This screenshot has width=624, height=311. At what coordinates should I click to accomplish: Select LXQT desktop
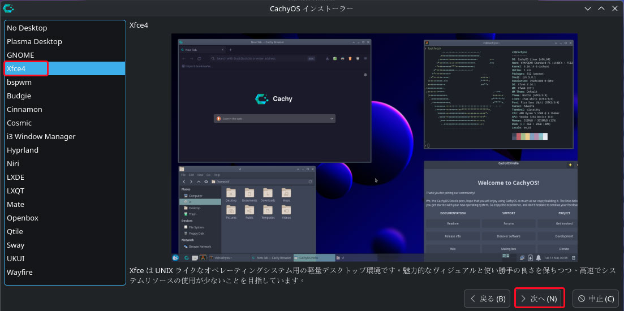pyautogui.click(x=65, y=191)
